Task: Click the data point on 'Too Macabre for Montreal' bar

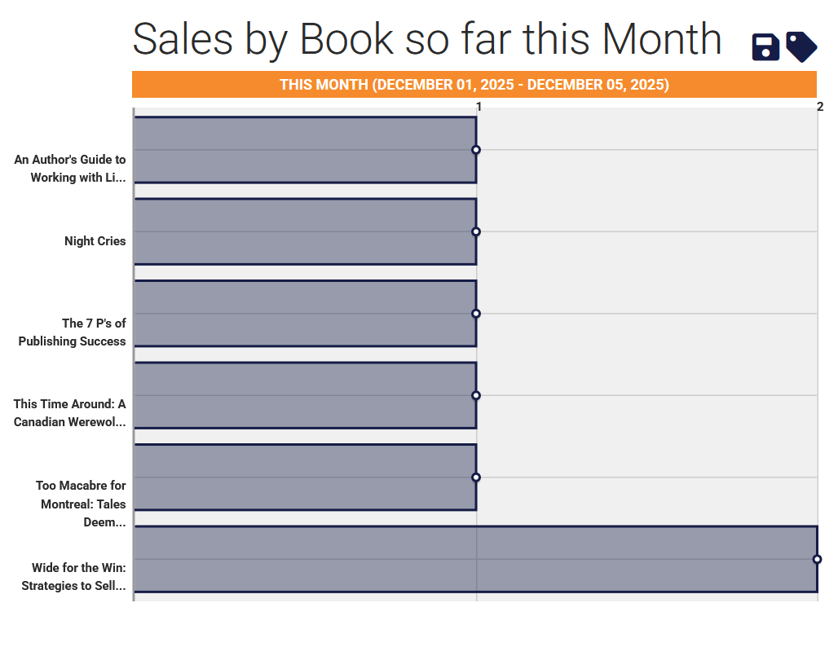Action: point(476,478)
